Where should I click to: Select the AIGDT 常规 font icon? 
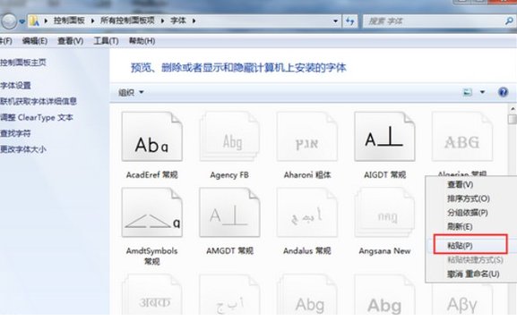click(384, 137)
